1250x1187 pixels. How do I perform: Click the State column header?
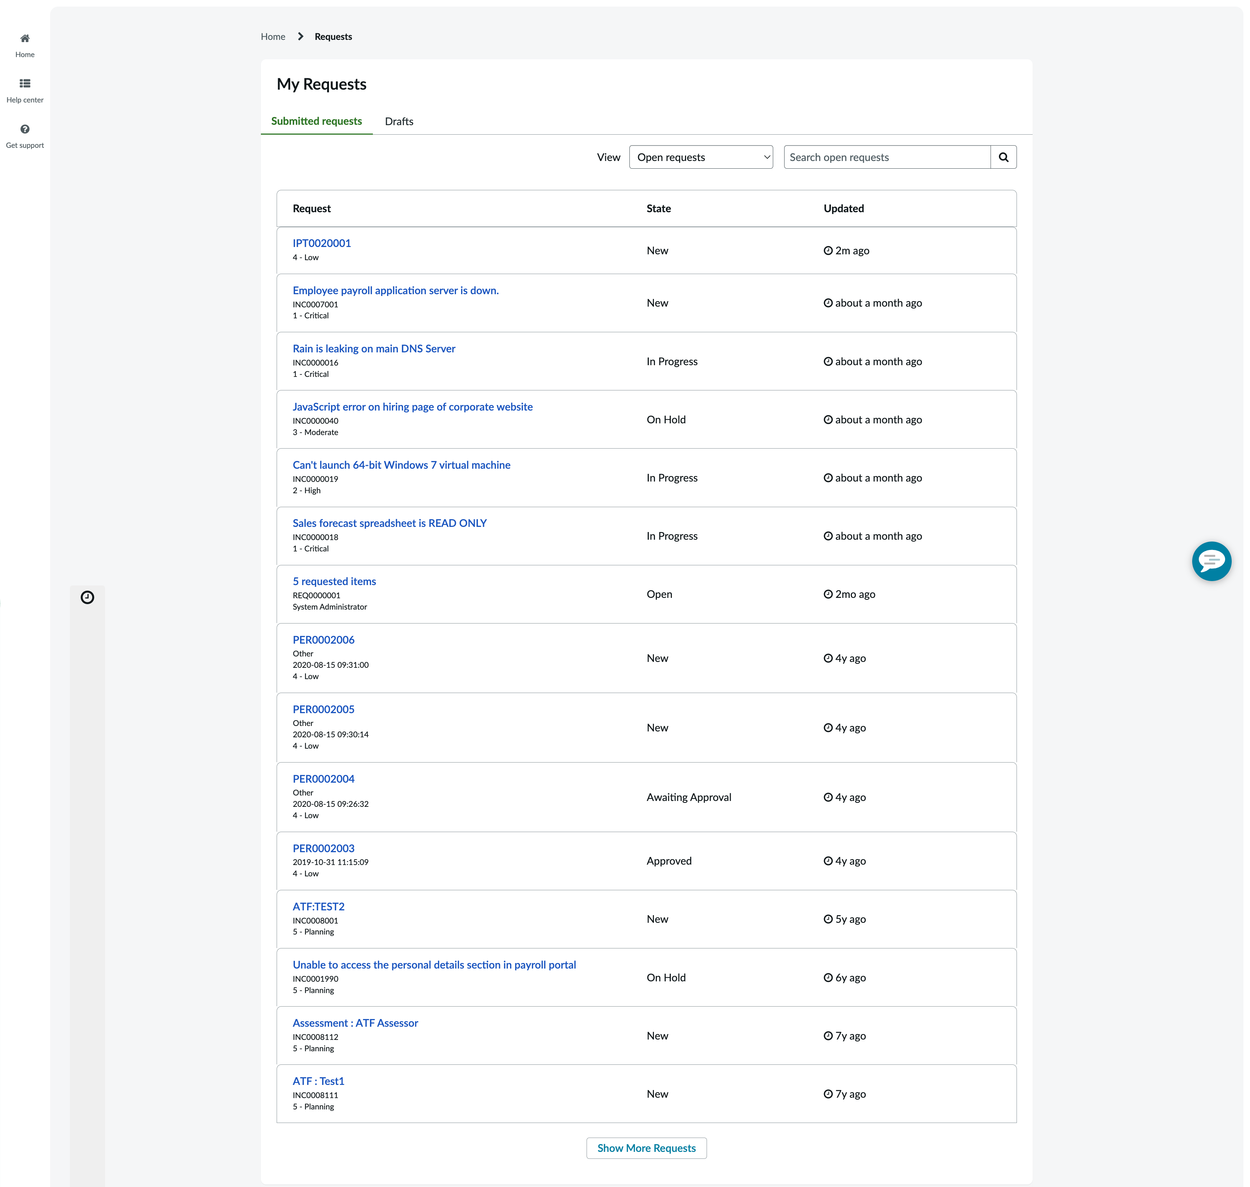(x=658, y=209)
